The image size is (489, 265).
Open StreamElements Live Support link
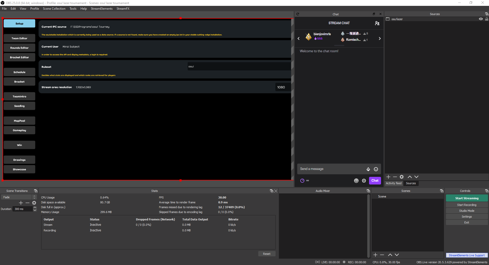tap(467, 255)
